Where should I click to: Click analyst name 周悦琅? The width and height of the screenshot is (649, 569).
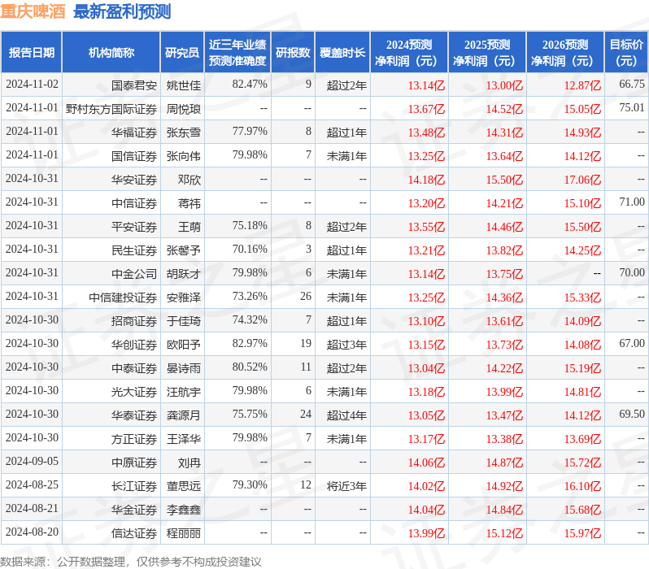click(x=183, y=109)
